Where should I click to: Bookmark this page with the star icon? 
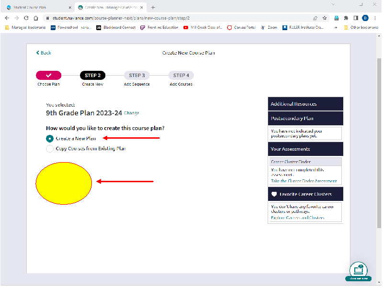click(x=325, y=18)
